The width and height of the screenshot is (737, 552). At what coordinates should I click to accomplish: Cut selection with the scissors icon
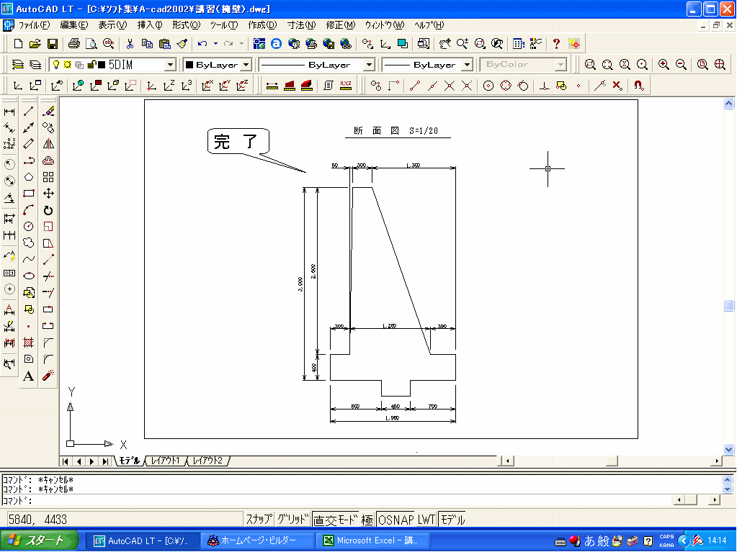click(x=130, y=44)
